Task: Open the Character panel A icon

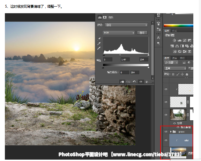Action: point(158,38)
